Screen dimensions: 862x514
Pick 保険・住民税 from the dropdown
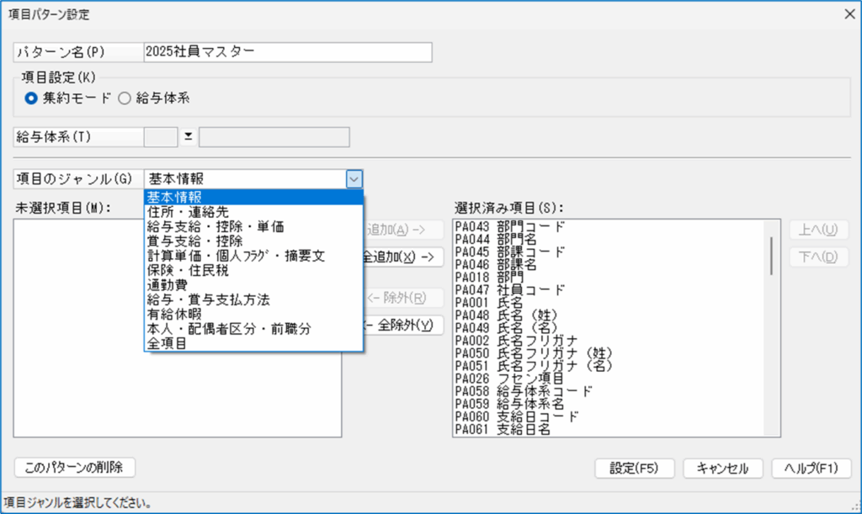pos(189,270)
